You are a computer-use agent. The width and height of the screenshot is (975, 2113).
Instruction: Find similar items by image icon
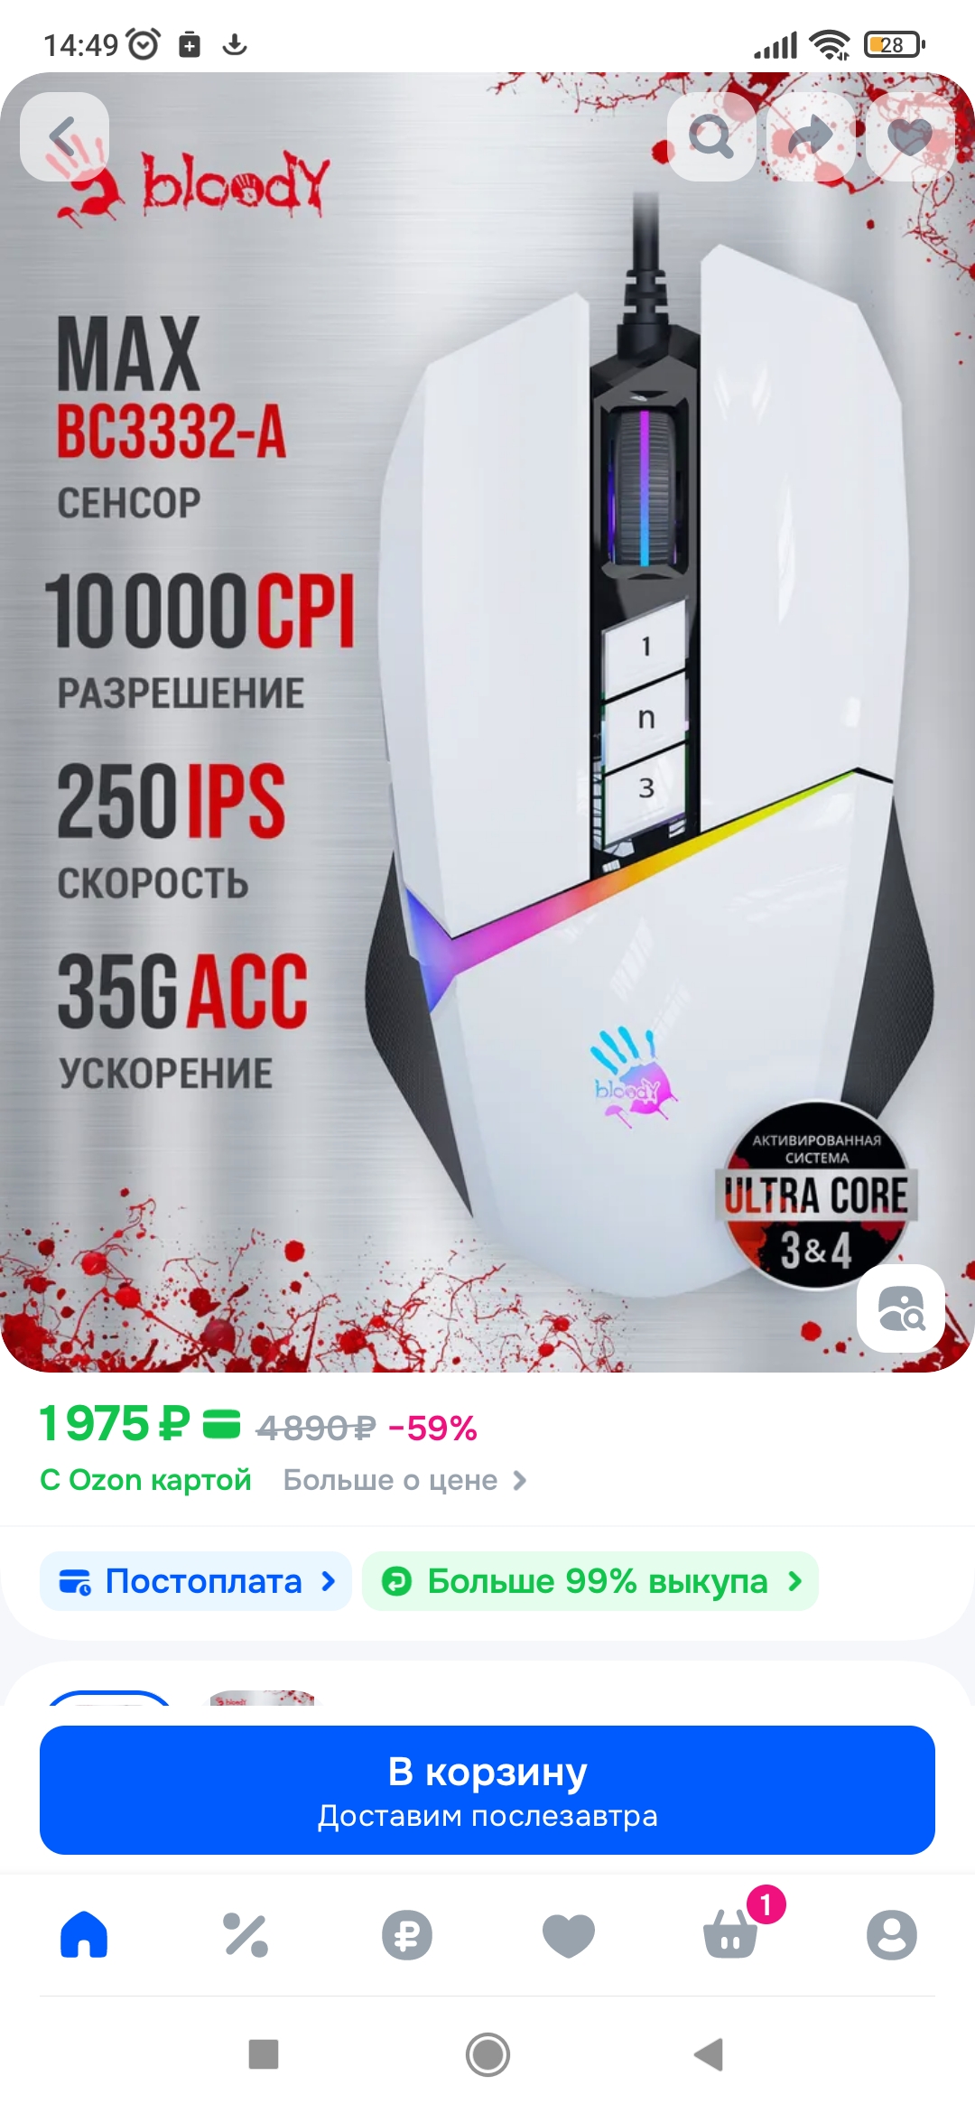point(901,1308)
